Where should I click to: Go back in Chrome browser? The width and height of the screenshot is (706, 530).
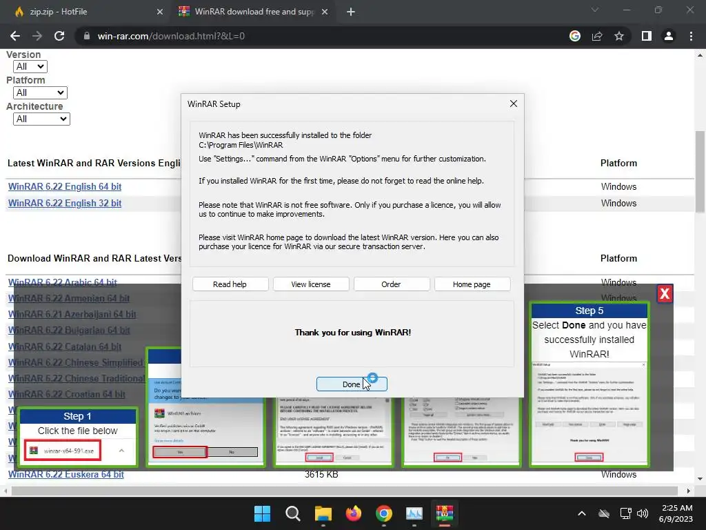point(15,36)
